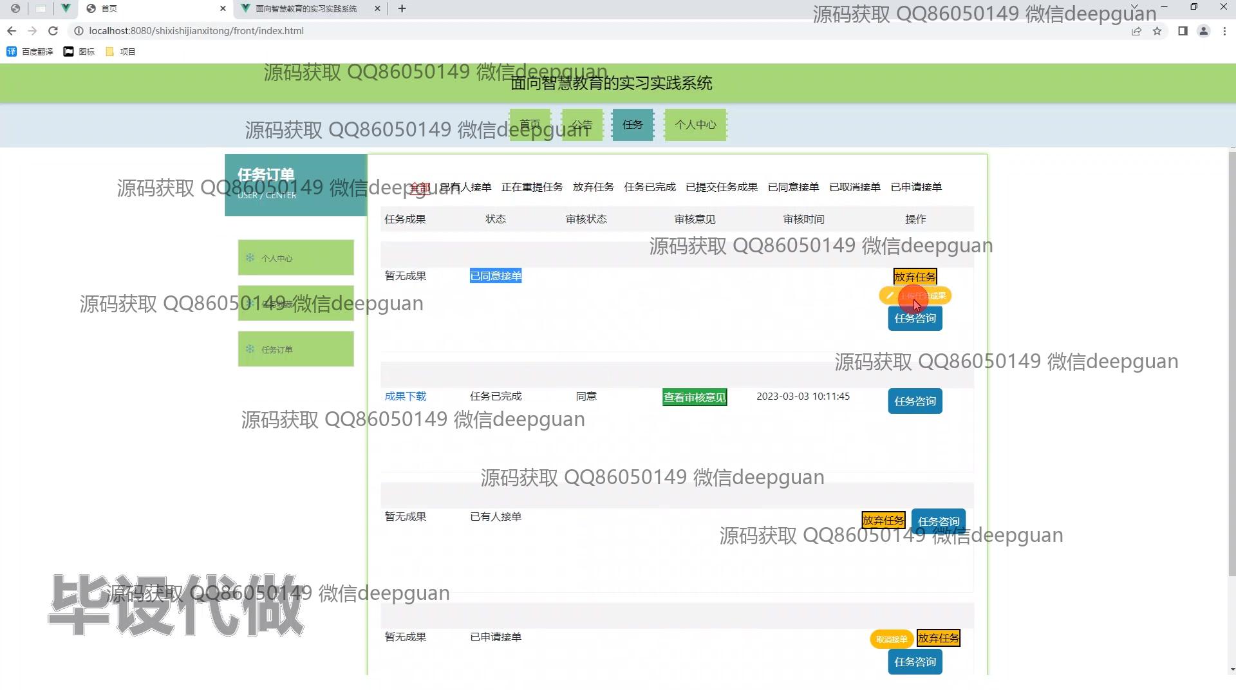1236x690 pixels.
Task: Click the first pinned globe tab
Action: (x=15, y=8)
